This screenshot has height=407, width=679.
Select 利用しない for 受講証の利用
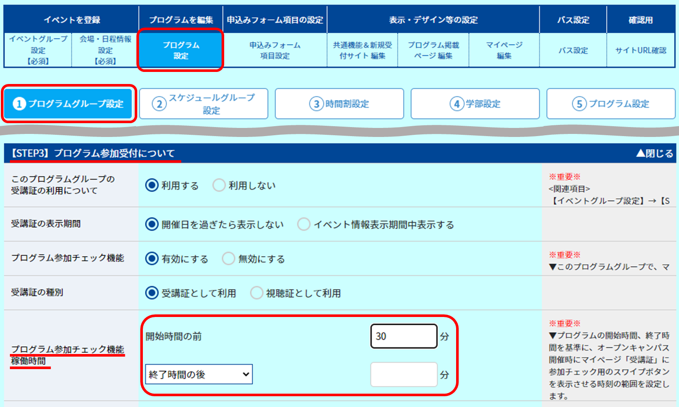[219, 186]
